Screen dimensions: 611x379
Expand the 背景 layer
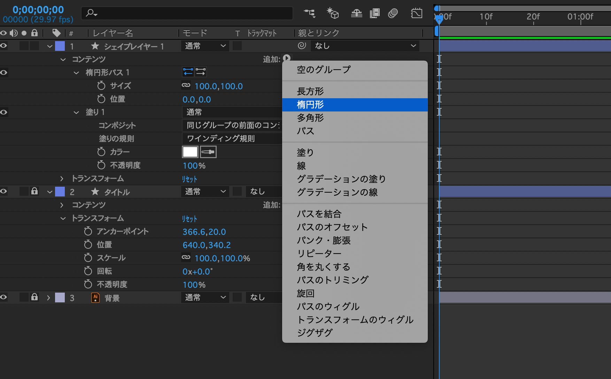(x=48, y=298)
